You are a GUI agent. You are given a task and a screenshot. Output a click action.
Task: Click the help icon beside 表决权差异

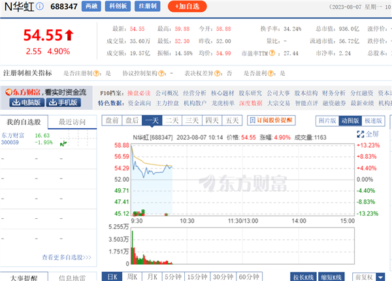pos(218,73)
